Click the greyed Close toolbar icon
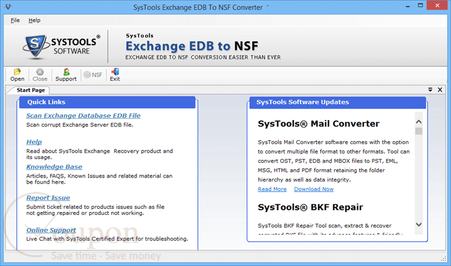The width and height of the screenshot is (451, 266). click(x=40, y=75)
